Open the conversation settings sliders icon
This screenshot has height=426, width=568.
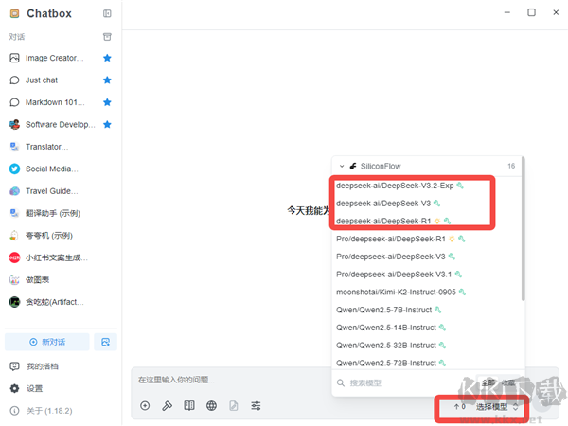pyautogui.click(x=256, y=406)
